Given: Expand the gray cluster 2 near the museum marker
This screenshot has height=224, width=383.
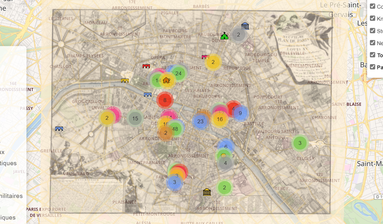Looking at the screenshot, I should pyautogui.click(x=239, y=35).
